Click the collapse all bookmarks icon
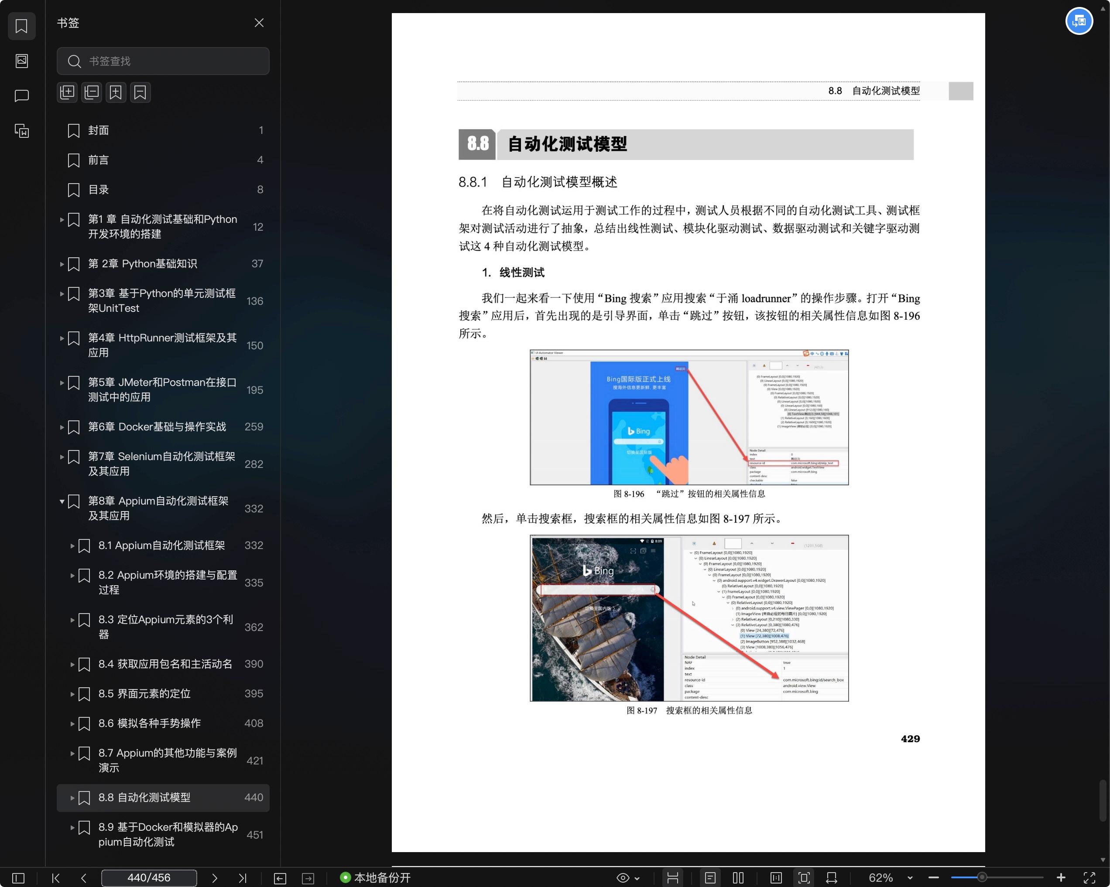This screenshot has height=887, width=1110. 92,92
